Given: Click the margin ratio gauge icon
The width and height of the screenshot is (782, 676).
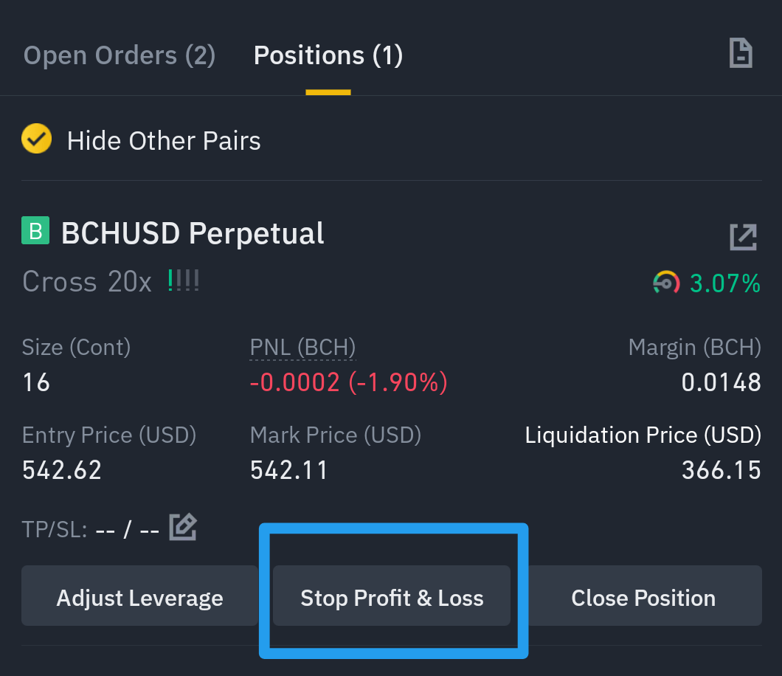Looking at the screenshot, I should [x=666, y=283].
